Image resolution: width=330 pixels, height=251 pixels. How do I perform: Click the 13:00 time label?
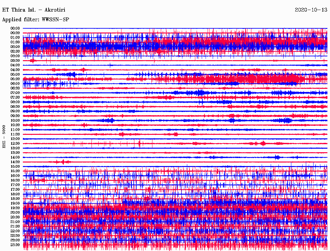15,148
